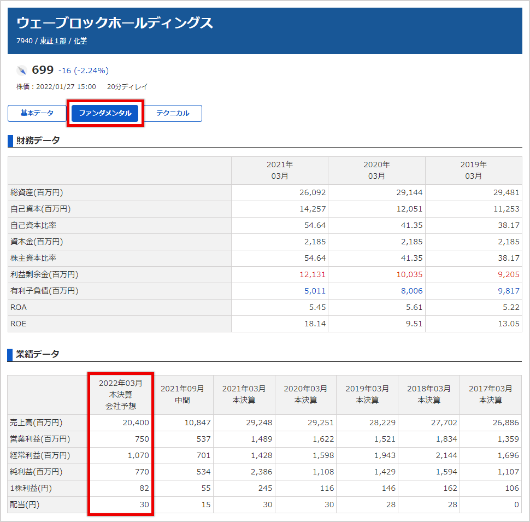
Task: Click the 純利益(百万円) row label
Action: pyautogui.click(x=36, y=472)
